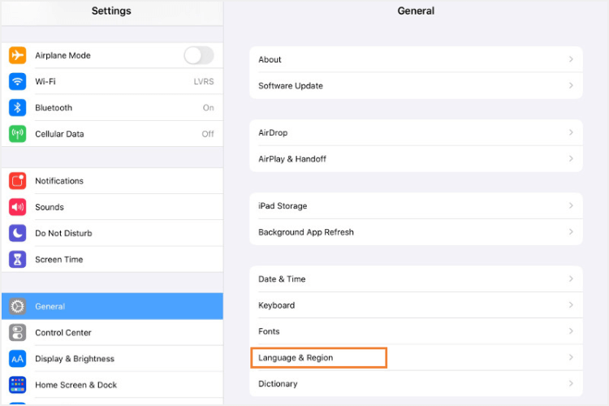Tap the orange Airplane Mode icon

click(18, 55)
